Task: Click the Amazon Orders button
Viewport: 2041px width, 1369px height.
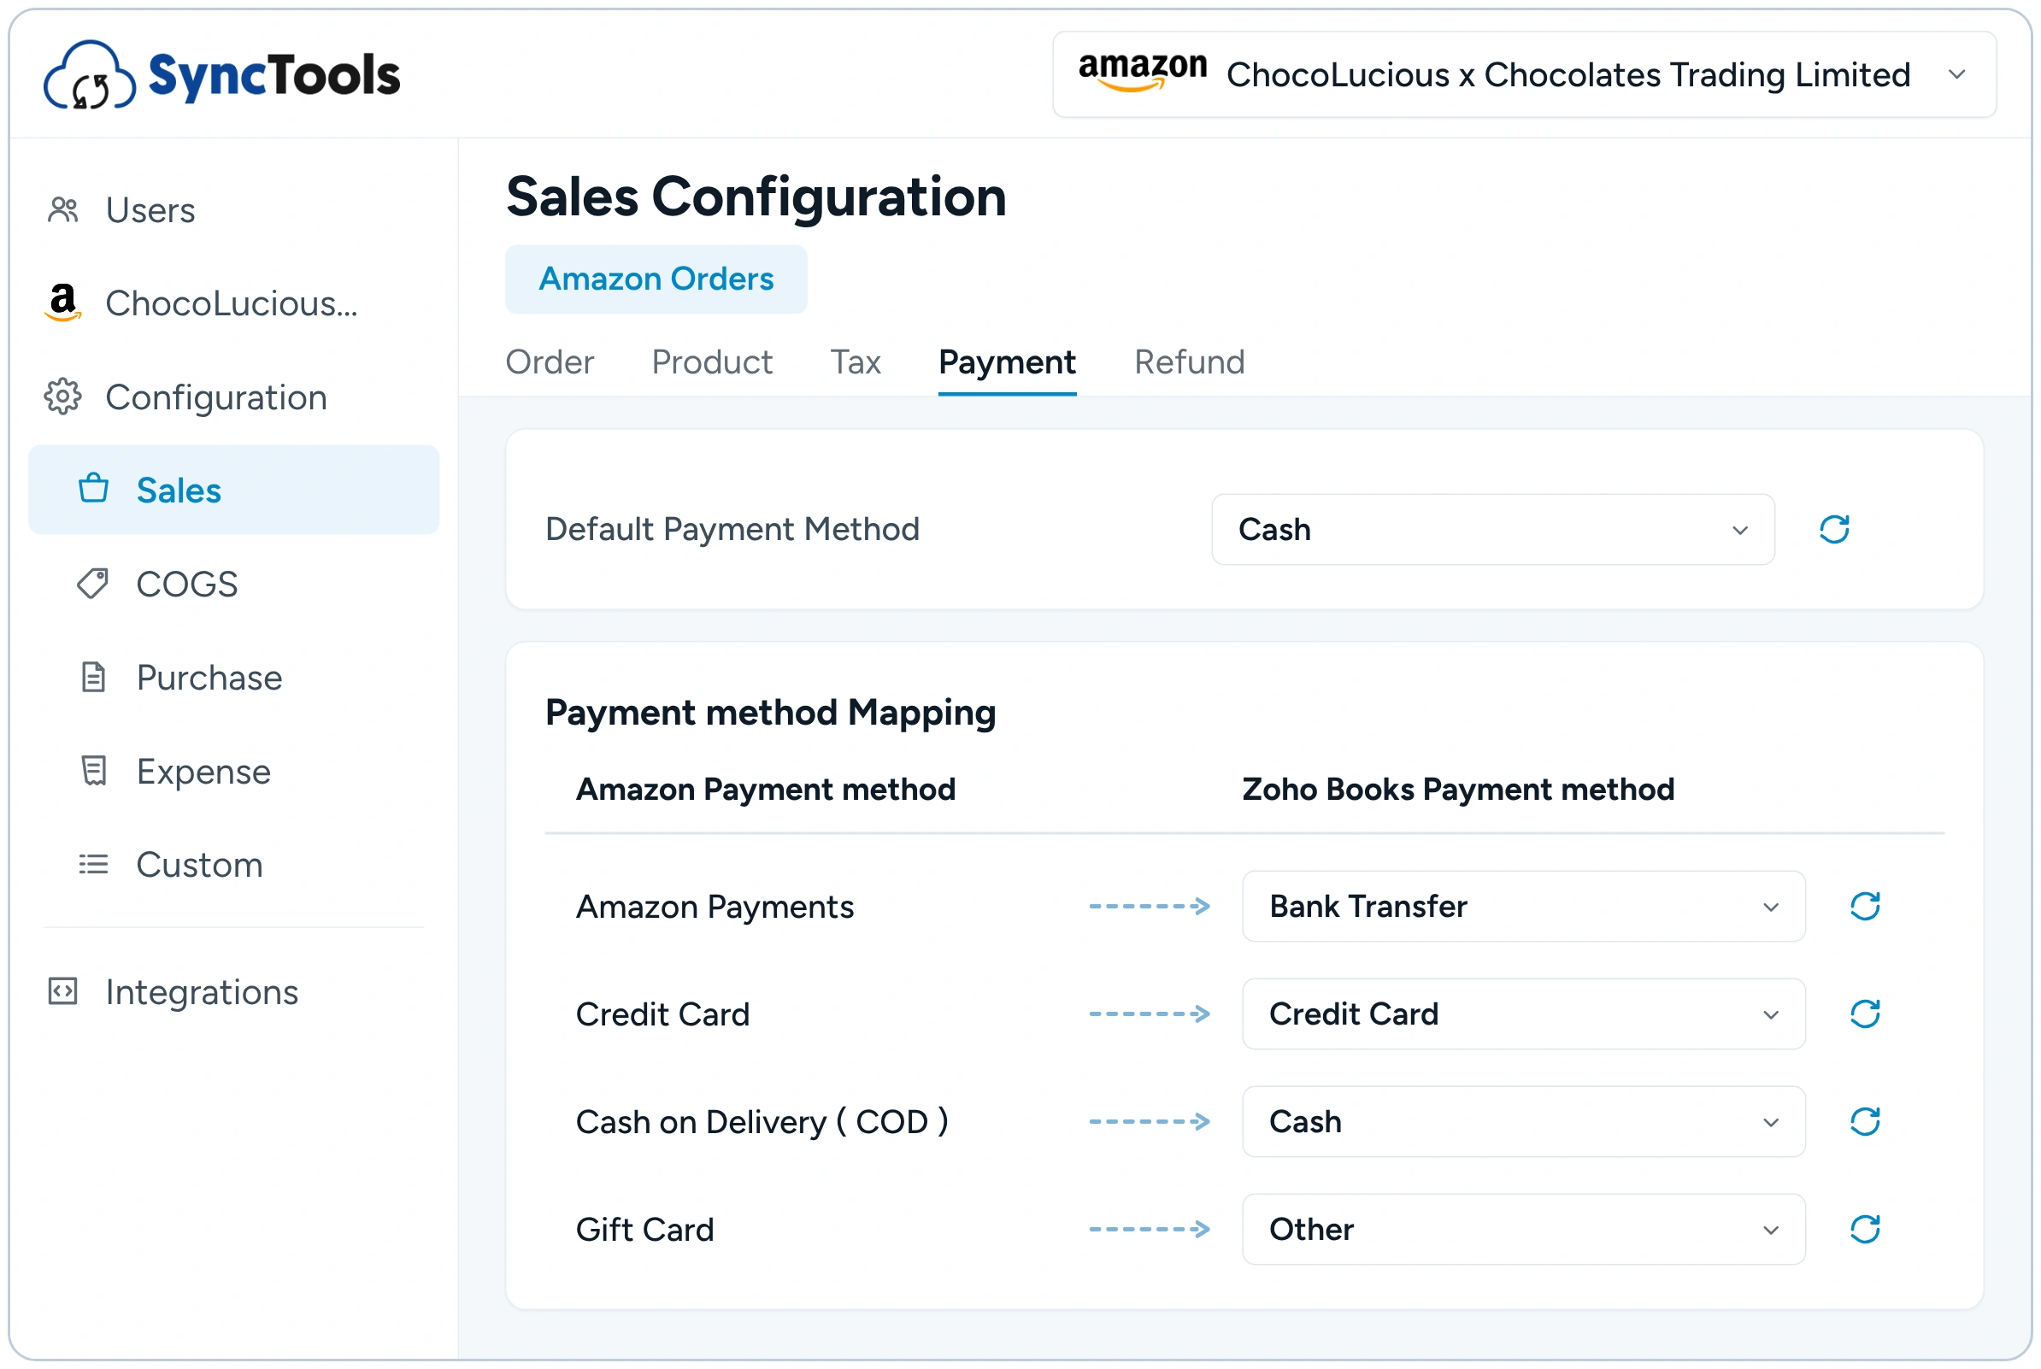Action: [656, 279]
